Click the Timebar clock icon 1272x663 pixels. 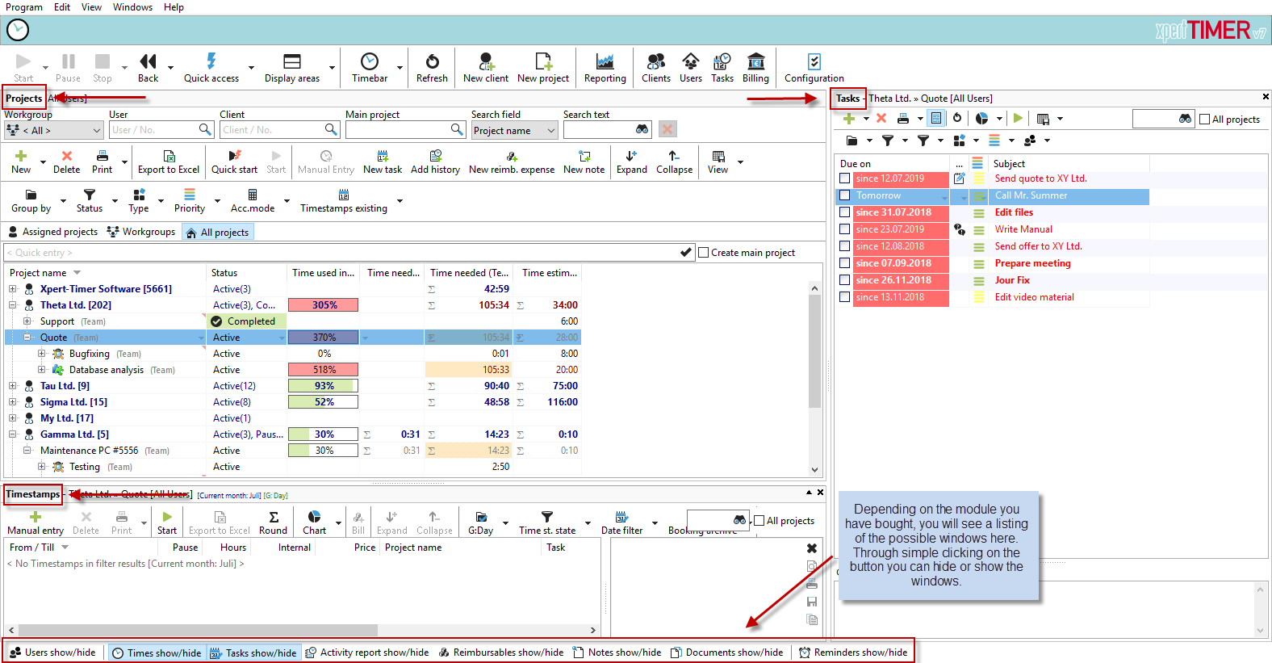pos(370,62)
